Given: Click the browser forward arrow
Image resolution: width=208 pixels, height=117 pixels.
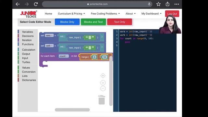Looking at the screenshot, I should [27, 4].
